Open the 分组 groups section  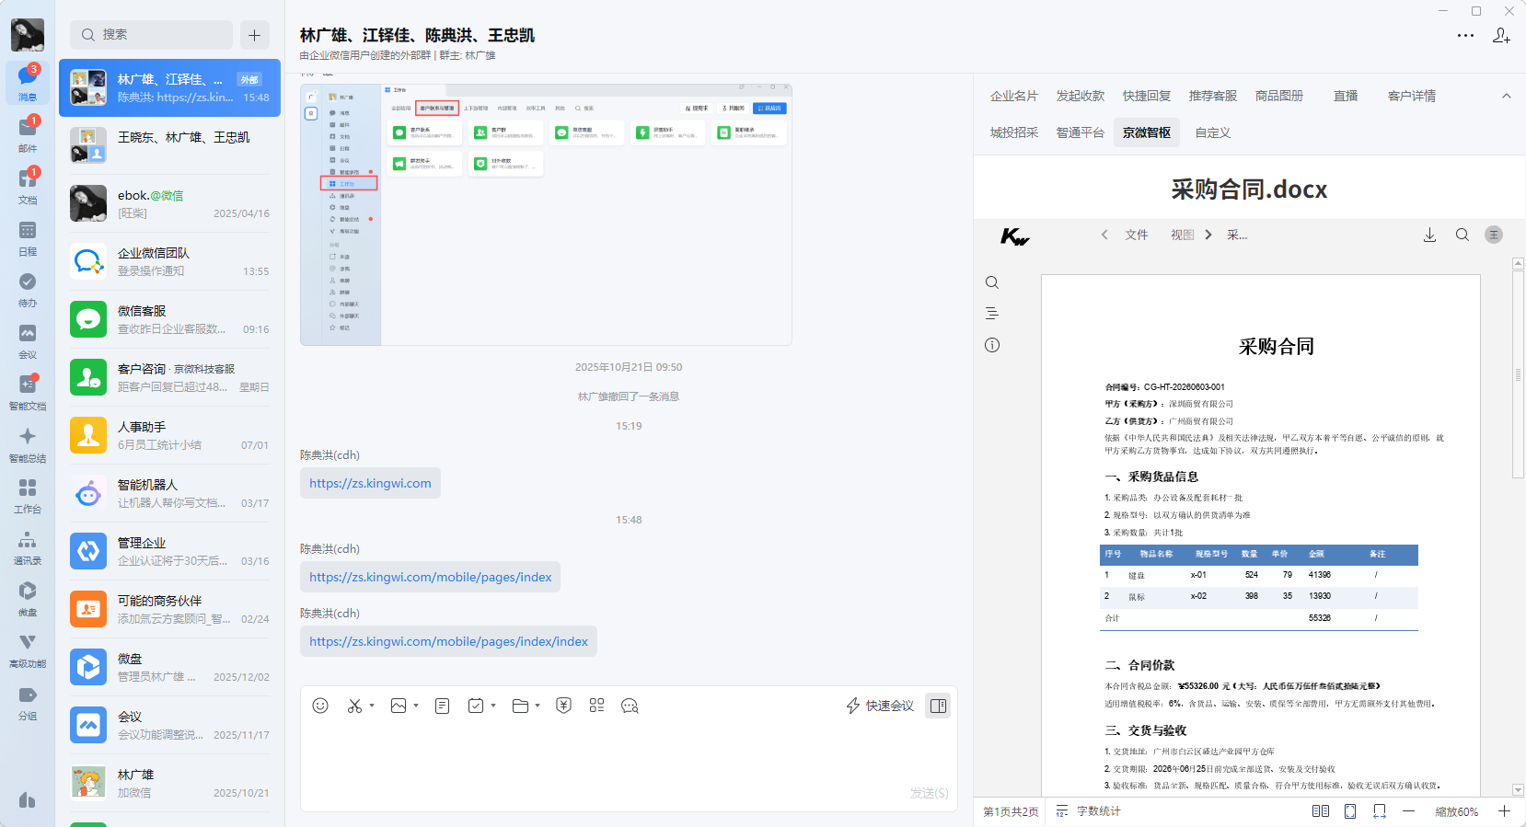pyautogui.click(x=28, y=701)
